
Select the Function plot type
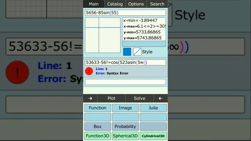click(98, 108)
